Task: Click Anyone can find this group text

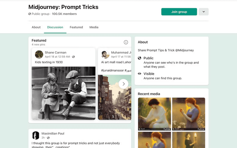Action: click(163, 78)
